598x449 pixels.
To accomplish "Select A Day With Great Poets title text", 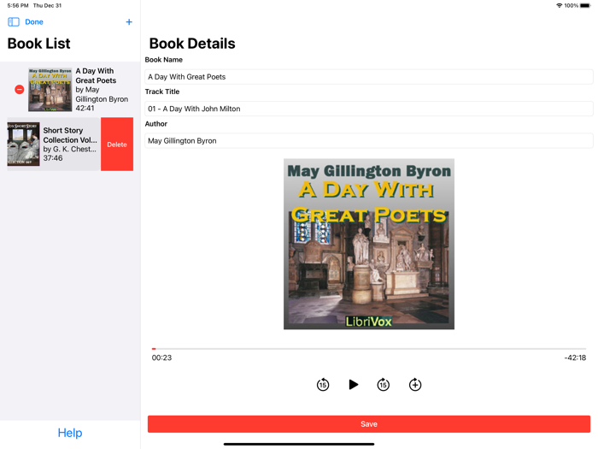I will coord(96,75).
